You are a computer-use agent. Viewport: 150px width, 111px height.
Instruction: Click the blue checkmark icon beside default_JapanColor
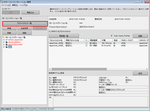(7, 40)
